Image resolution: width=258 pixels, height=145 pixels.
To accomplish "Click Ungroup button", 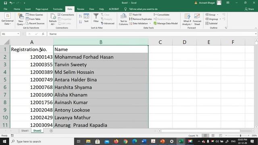I will pyautogui.click(x=212, y=19).
